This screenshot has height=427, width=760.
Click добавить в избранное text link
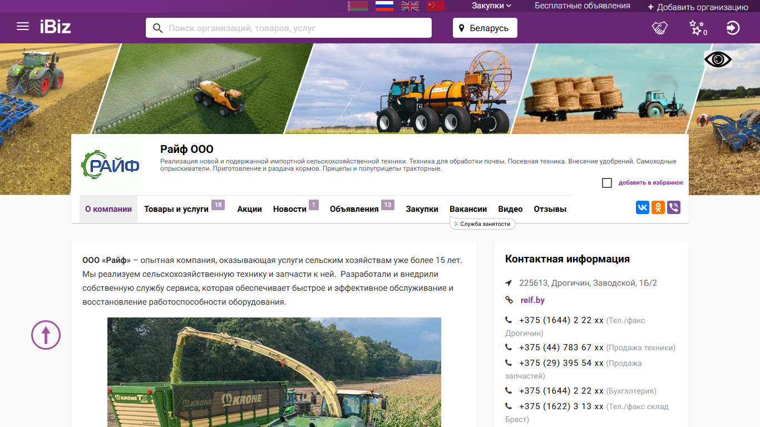(x=651, y=183)
